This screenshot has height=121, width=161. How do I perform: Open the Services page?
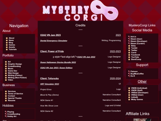pos(12,91)
